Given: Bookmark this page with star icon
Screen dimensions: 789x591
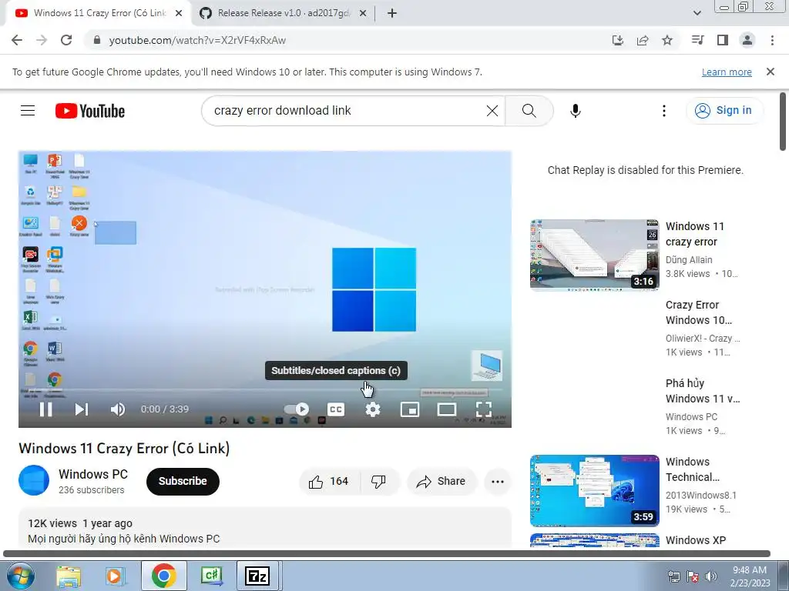Looking at the screenshot, I should click(x=667, y=40).
